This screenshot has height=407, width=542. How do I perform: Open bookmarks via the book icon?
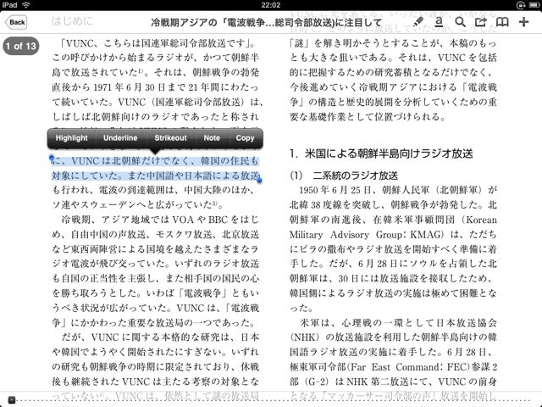click(x=502, y=22)
